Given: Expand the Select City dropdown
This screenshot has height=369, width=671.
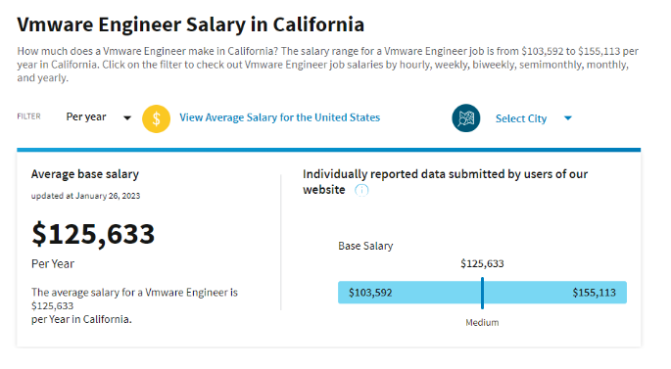Looking at the screenshot, I should point(534,118).
